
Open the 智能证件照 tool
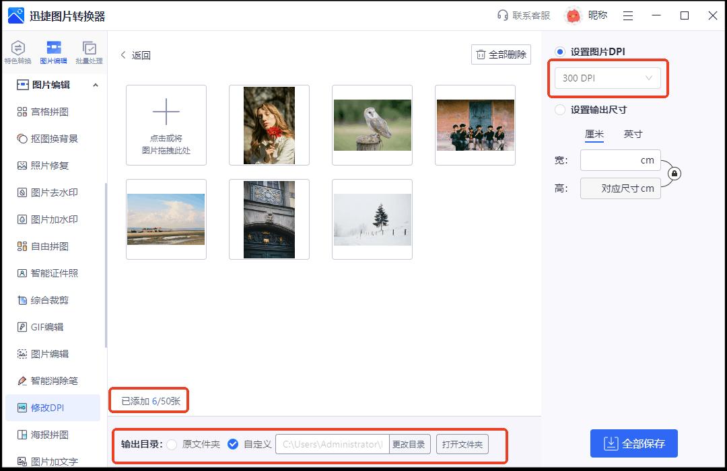point(48,273)
